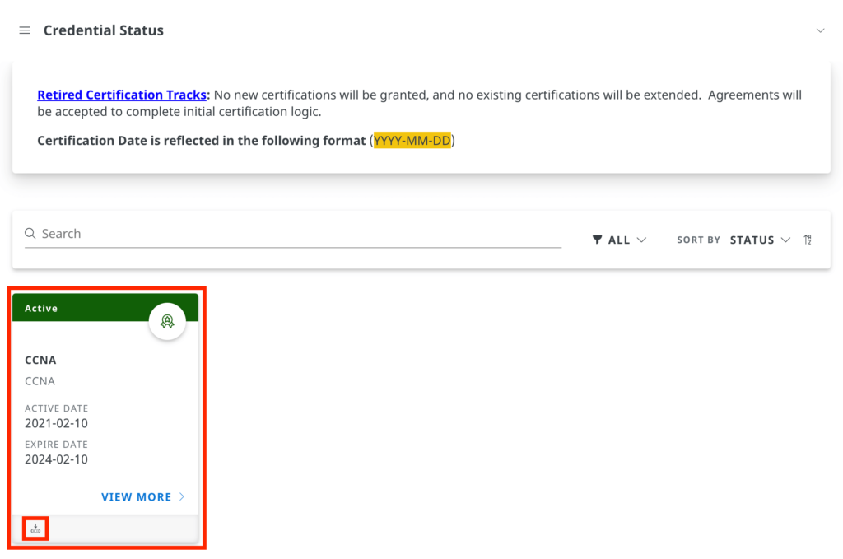Click the ACTIVE DATE label
843x559 pixels.
pos(57,408)
